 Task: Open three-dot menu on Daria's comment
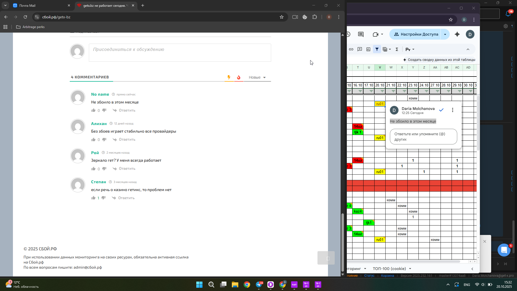[453, 110]
